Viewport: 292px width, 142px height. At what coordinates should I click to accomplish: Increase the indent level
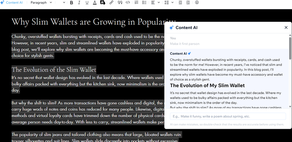(188, 3)
